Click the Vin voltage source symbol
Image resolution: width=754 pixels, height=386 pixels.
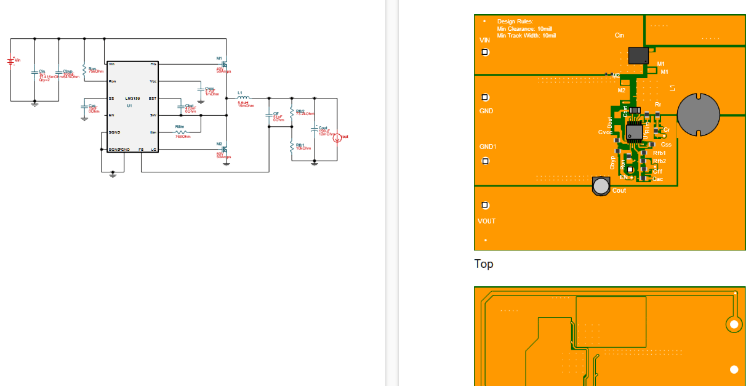(x=11, y=60)
